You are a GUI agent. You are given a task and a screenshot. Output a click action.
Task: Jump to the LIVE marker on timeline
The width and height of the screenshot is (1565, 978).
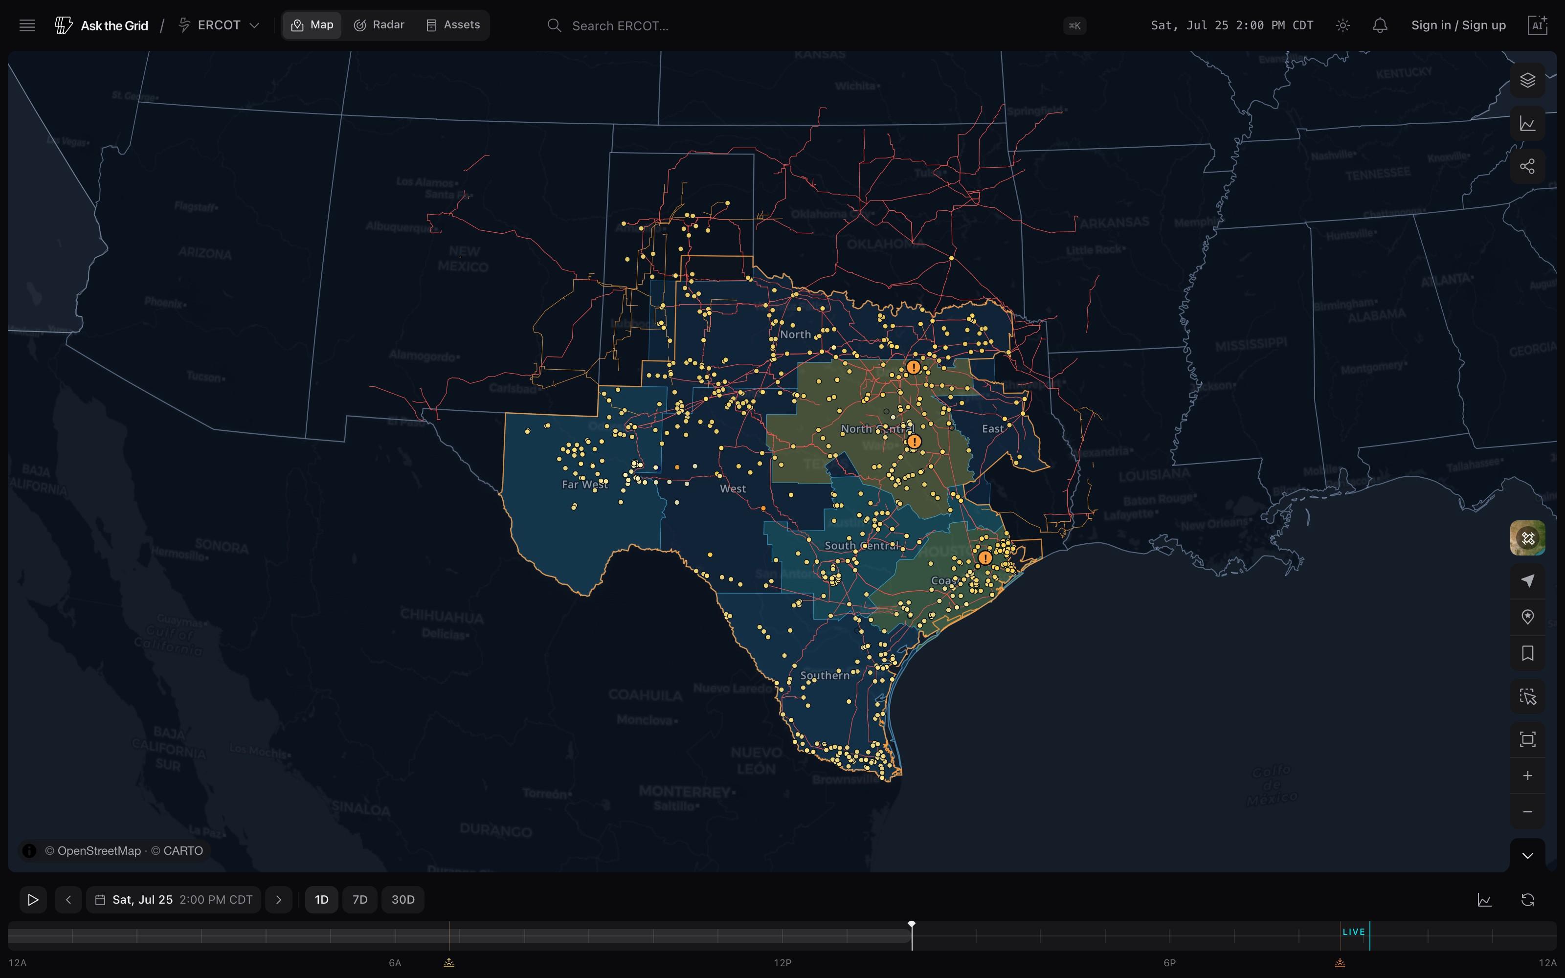point(1354,932)
